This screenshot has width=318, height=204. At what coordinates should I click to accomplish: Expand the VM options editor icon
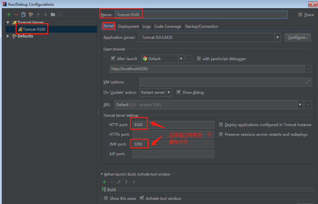pos(308,82)
